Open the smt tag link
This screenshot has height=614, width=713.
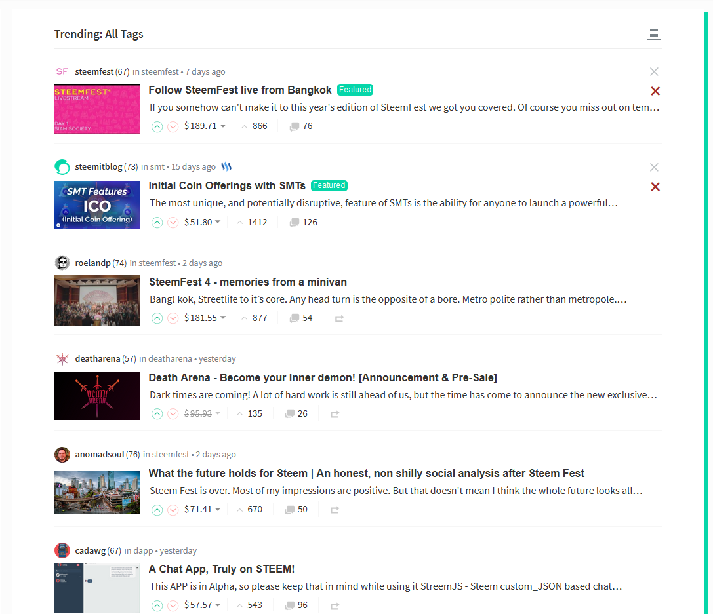coord(157,166)
